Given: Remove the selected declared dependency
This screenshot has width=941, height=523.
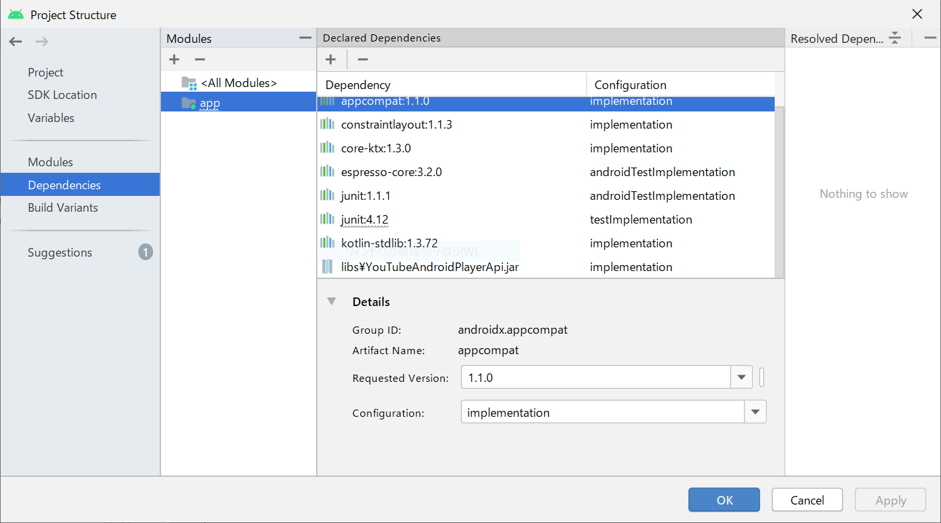Looking at the screenshot, I should (363, 59).
